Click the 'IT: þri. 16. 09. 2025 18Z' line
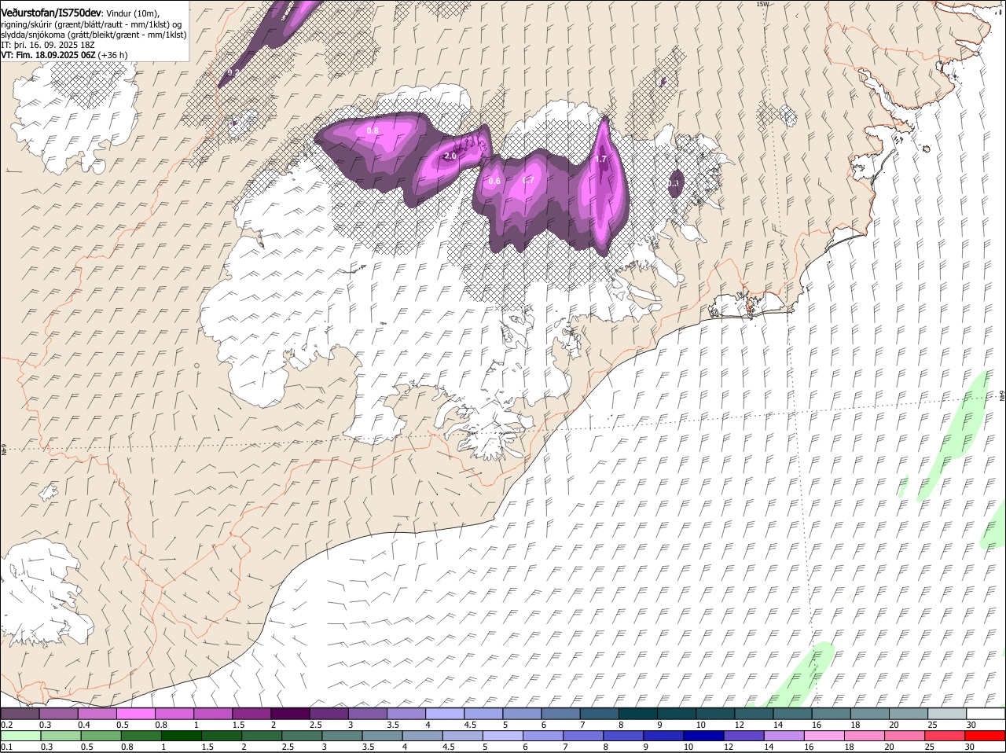1006x753 pixels. (48, 45)
